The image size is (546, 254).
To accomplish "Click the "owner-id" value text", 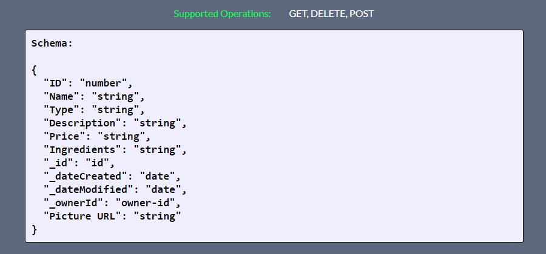I will [x=145, y=203].
